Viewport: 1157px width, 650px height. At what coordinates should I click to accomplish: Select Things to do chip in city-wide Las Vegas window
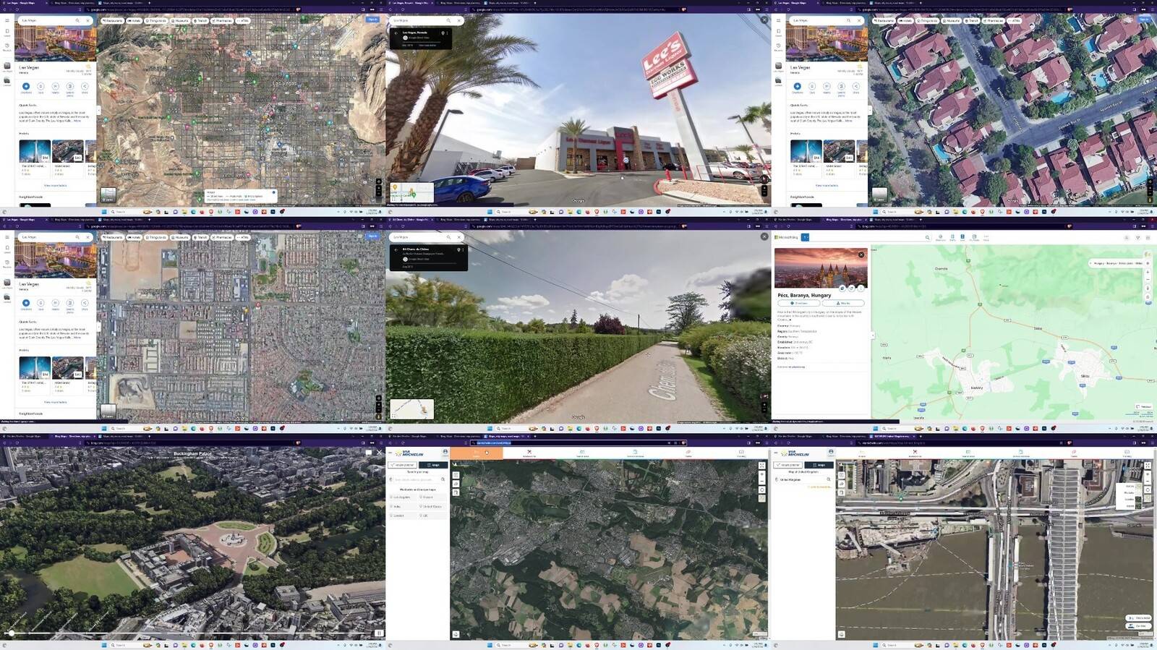[x=156, y=21]
